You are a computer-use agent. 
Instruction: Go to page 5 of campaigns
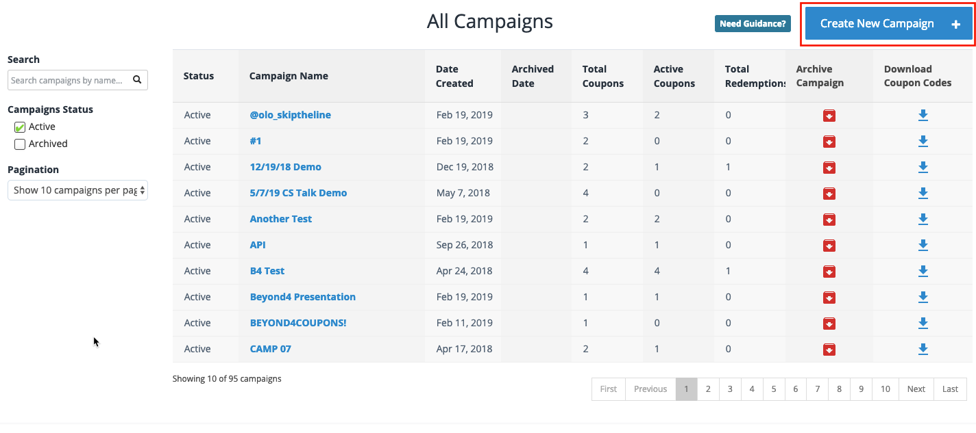click(x=773, y=389)
